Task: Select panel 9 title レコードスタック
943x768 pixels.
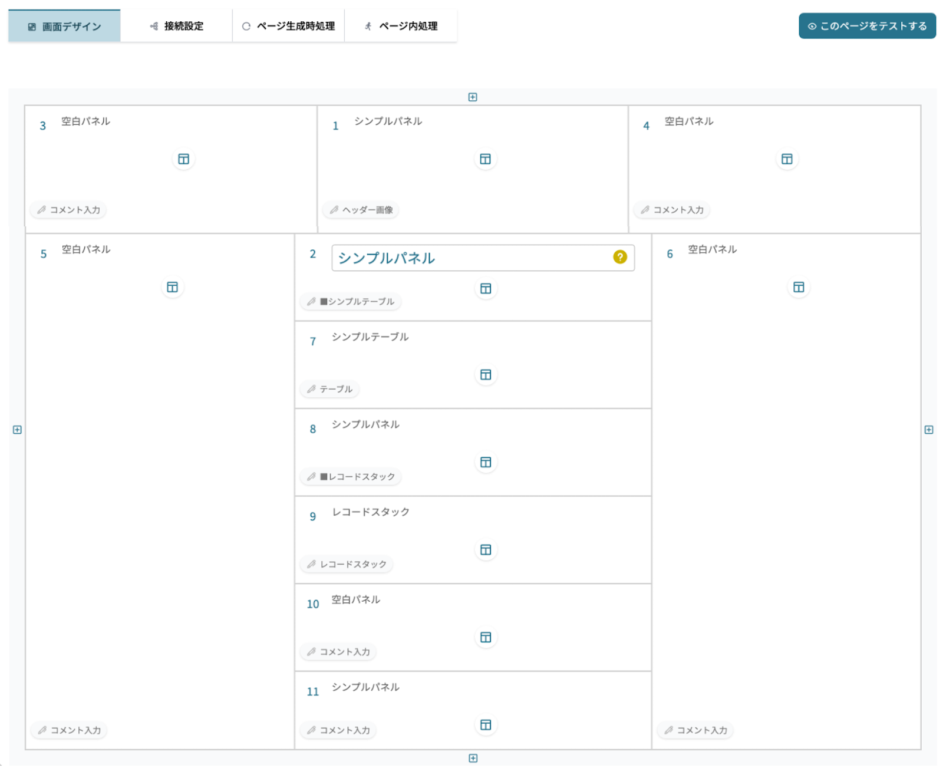Action: tap(371, 512)
